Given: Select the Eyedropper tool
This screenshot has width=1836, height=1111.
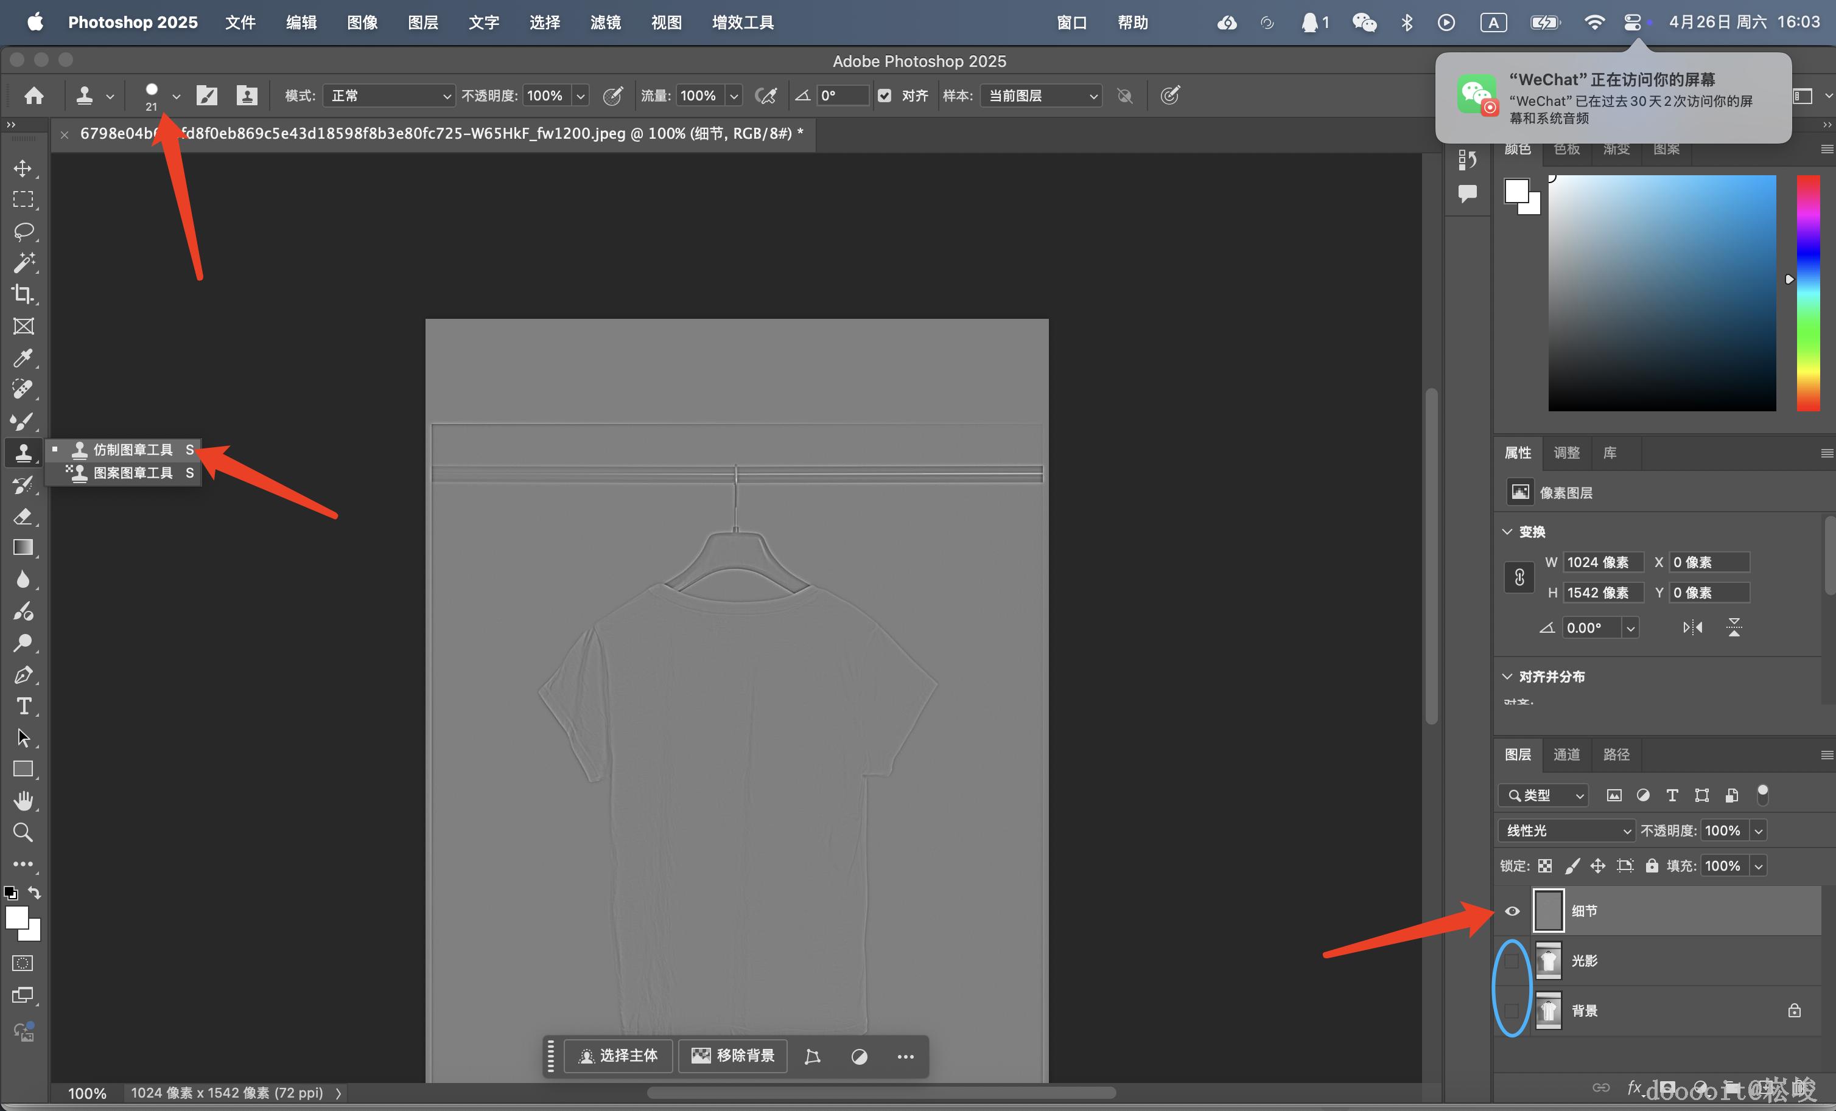Looking at the screenshot, I should (23, 358).
